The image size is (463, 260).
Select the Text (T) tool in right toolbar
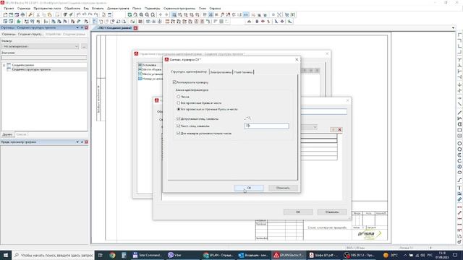(x=459, y=188)
